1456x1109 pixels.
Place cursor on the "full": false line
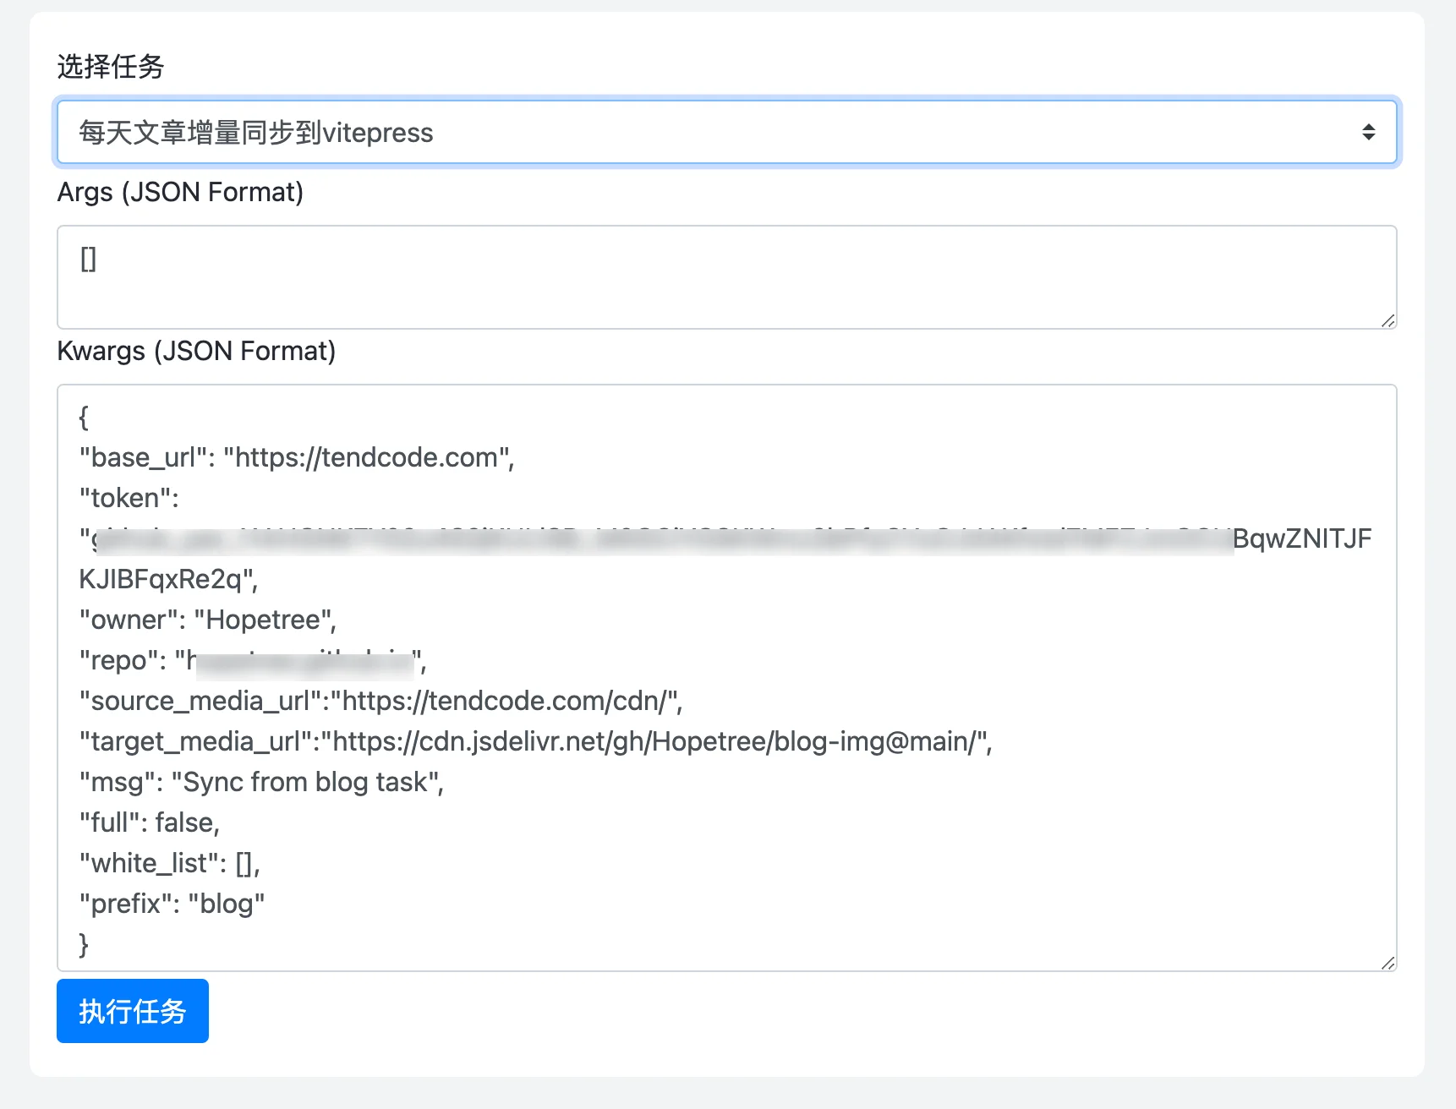pyautogui.click(x=150, y=822)
